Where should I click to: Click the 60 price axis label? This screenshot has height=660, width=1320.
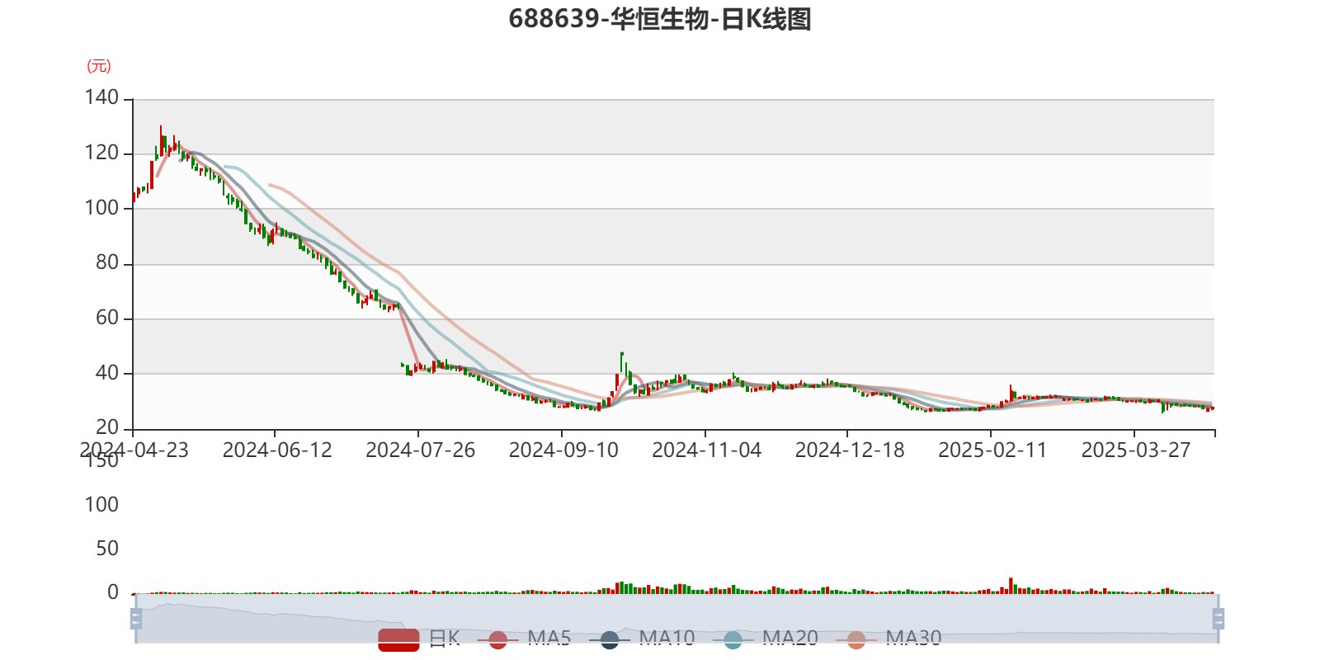click(x=107, y=318)
